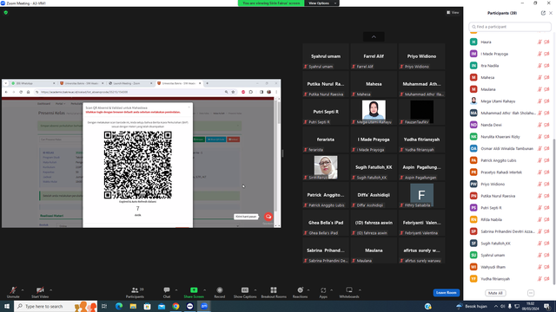Click the Find a participant search field

click(510, 27)
